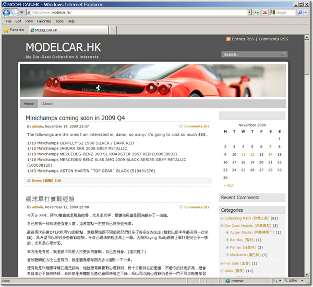
Task: Click the empty New Tab button
Action: click(113, 30)
